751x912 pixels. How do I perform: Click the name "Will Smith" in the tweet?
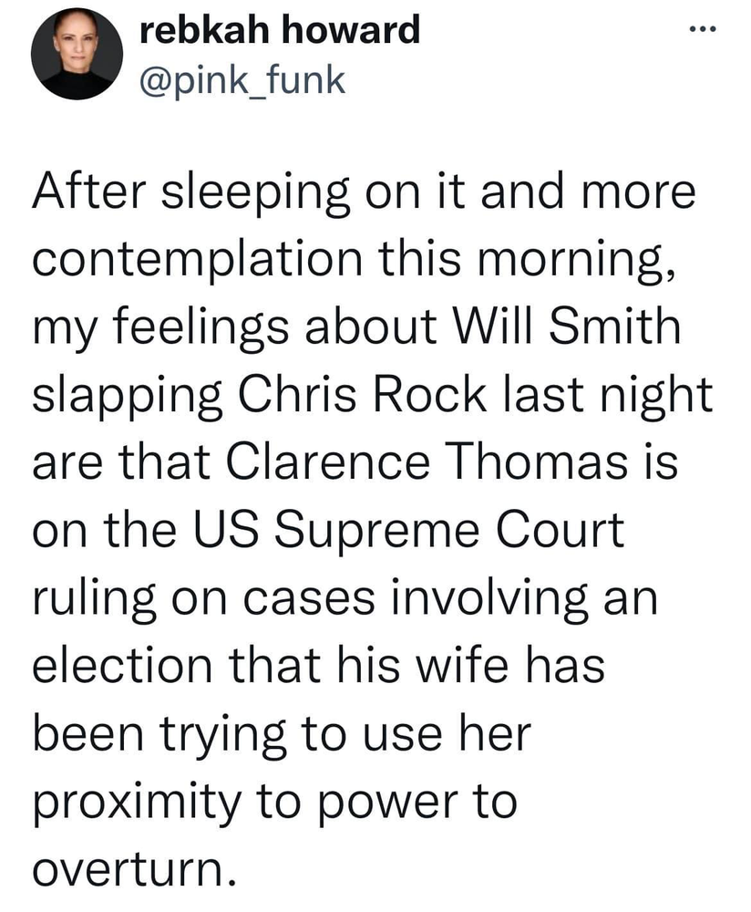point(576,328)
